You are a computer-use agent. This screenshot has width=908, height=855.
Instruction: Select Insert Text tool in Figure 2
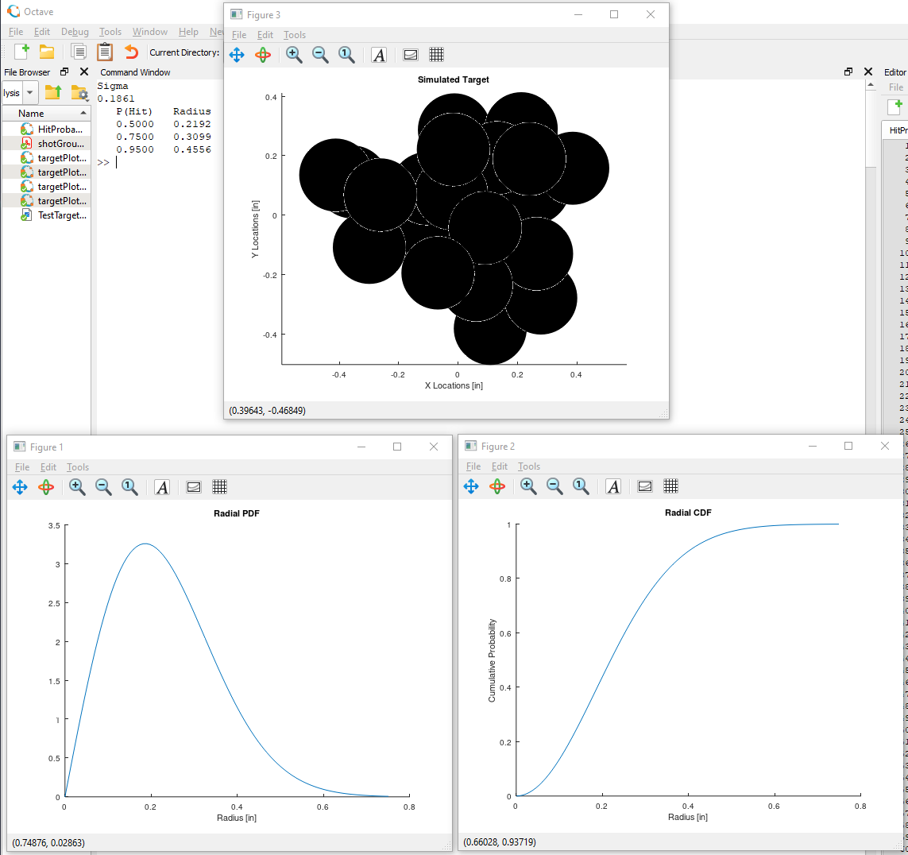[x=613, y=486]
